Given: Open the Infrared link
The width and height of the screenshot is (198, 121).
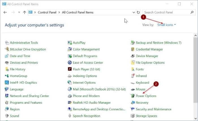Looking at the screenshot, I should click(x=141, y=76).
